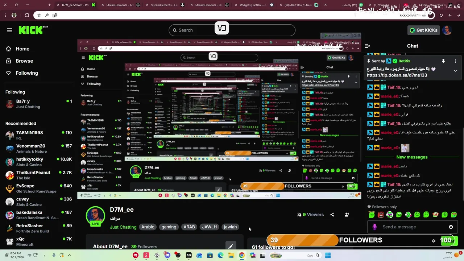The height and width of the screenshot is (261, 464).
Task: Open the hamburger menu beside Kick logo
Action: click(x=9, y=30)
